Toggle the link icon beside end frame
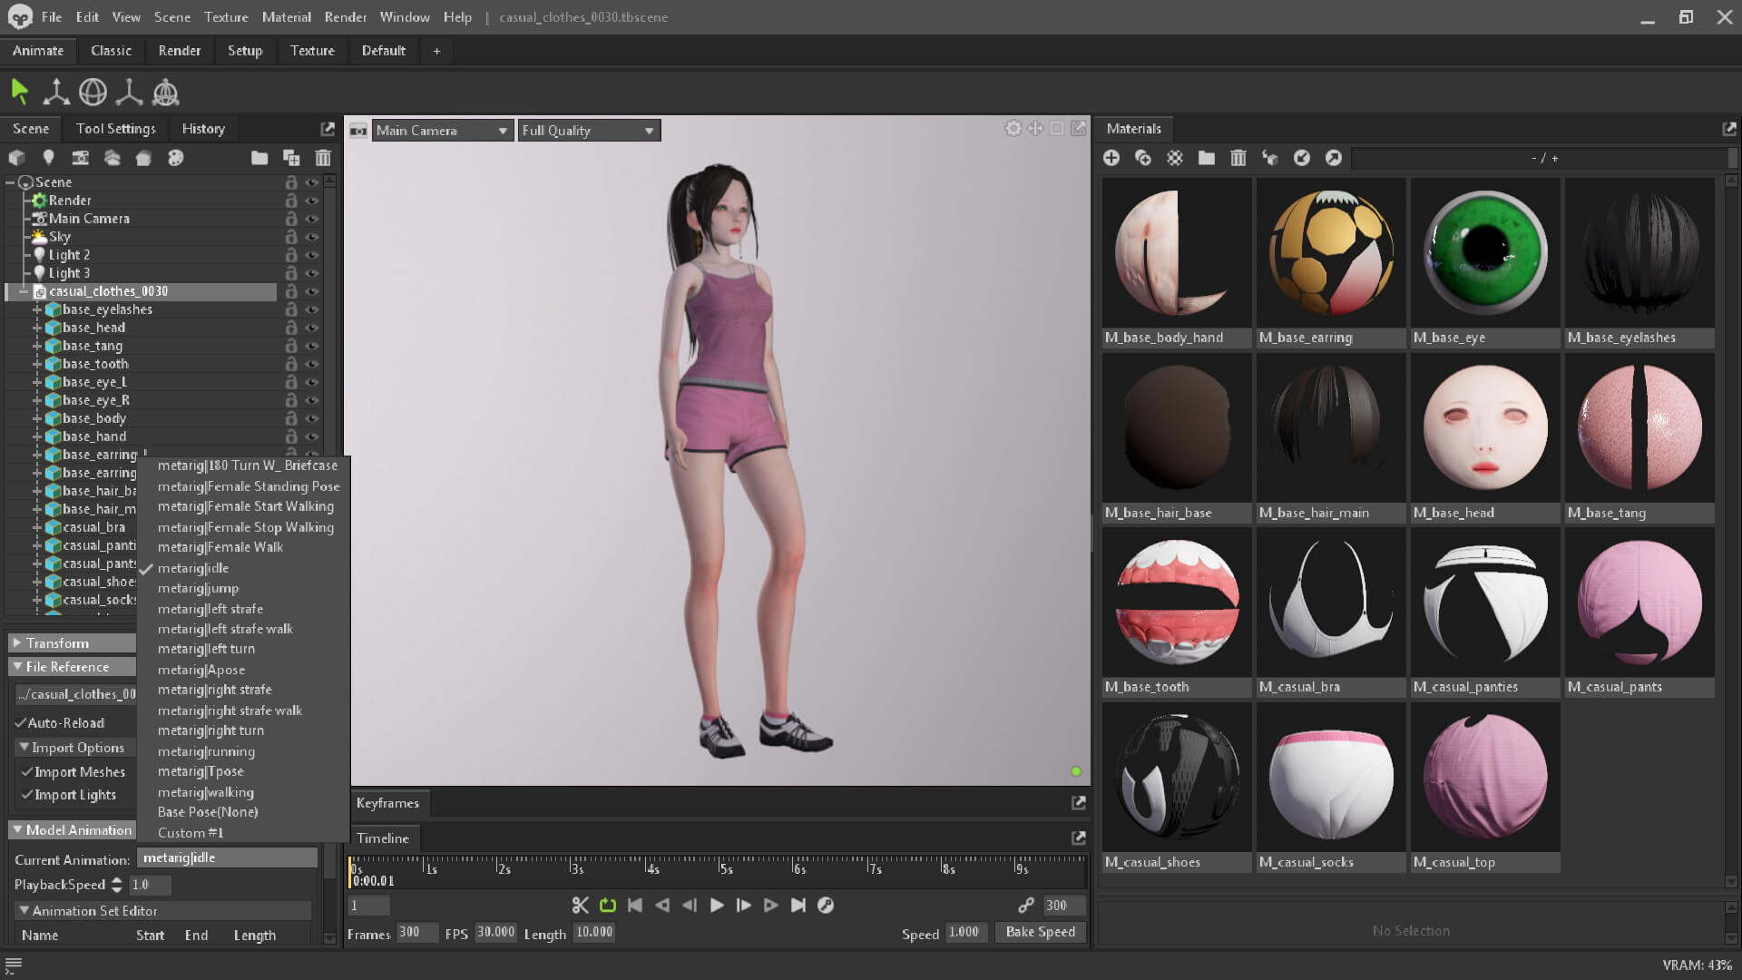The height and width of the screenshot is (980, 1742). [x=1026, y=905]
